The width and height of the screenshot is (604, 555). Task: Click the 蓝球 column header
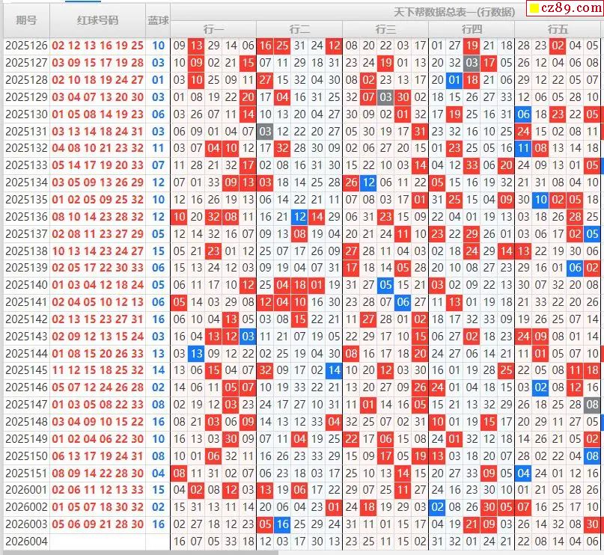(x=158, y=20)
